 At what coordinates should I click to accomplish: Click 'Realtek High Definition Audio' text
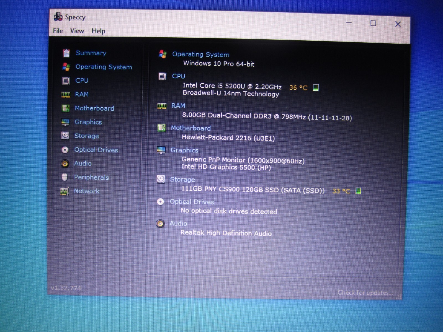pyautogui.click(x=226, y=233)
